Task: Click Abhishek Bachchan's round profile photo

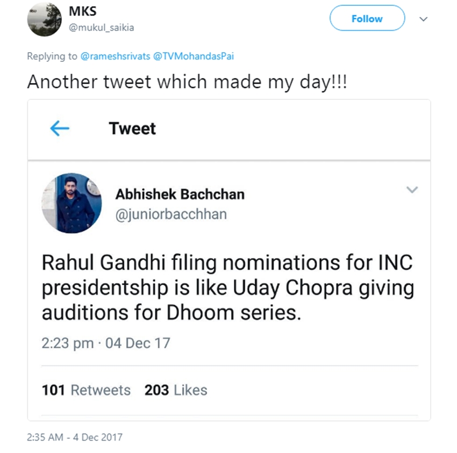Action: (x=72, y=203)
